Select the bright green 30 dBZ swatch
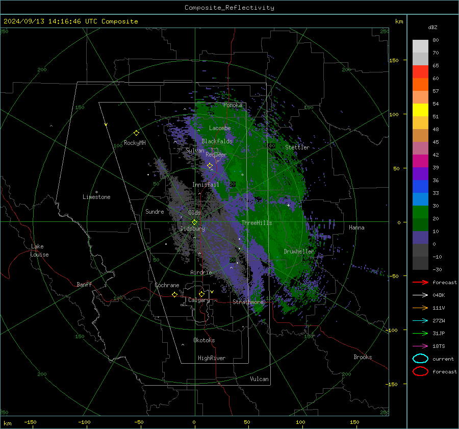This screenshot has width=459, height=429. pyautogui.click(x=420, y=212)
